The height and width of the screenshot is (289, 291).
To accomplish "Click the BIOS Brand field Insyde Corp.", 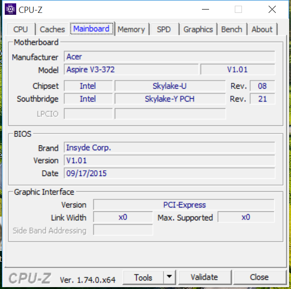I will point(169,147).
